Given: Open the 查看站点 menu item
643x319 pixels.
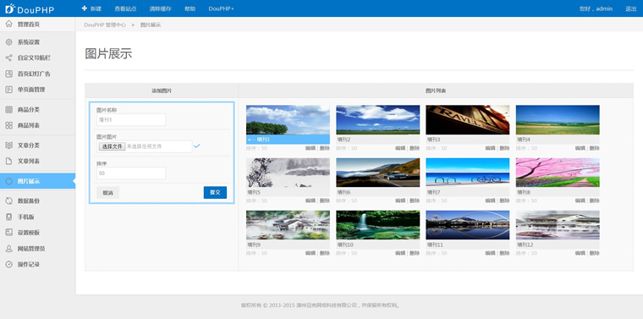Looking at the screenshot, I should click(125, 8).
